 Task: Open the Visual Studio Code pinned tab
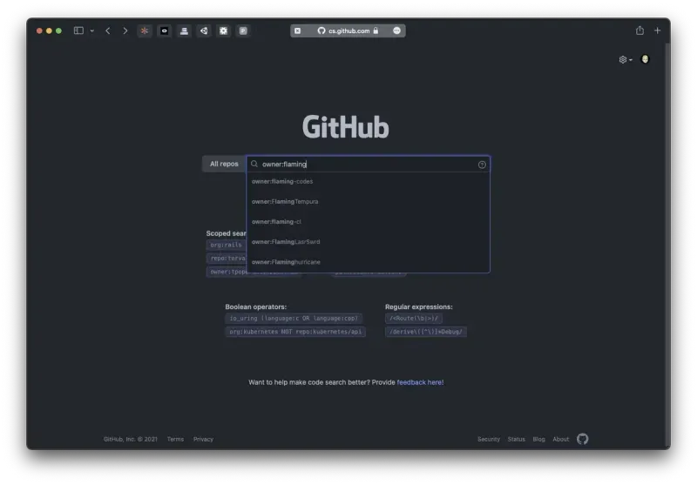[204, 30]
